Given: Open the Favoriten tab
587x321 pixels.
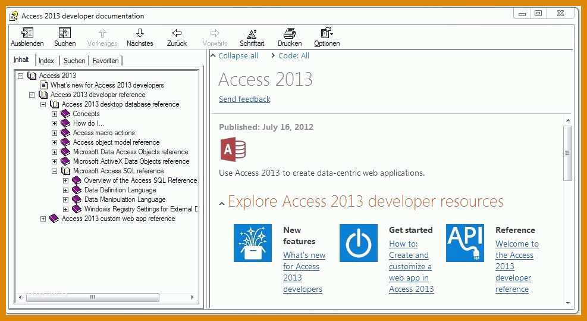Looking at the screenshot, I should (106, 60).
